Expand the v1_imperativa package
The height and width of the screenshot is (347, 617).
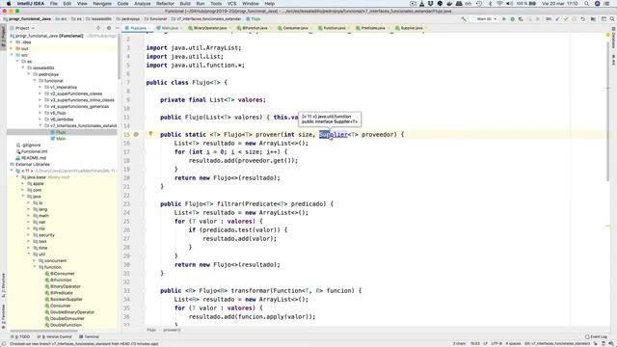40,87
